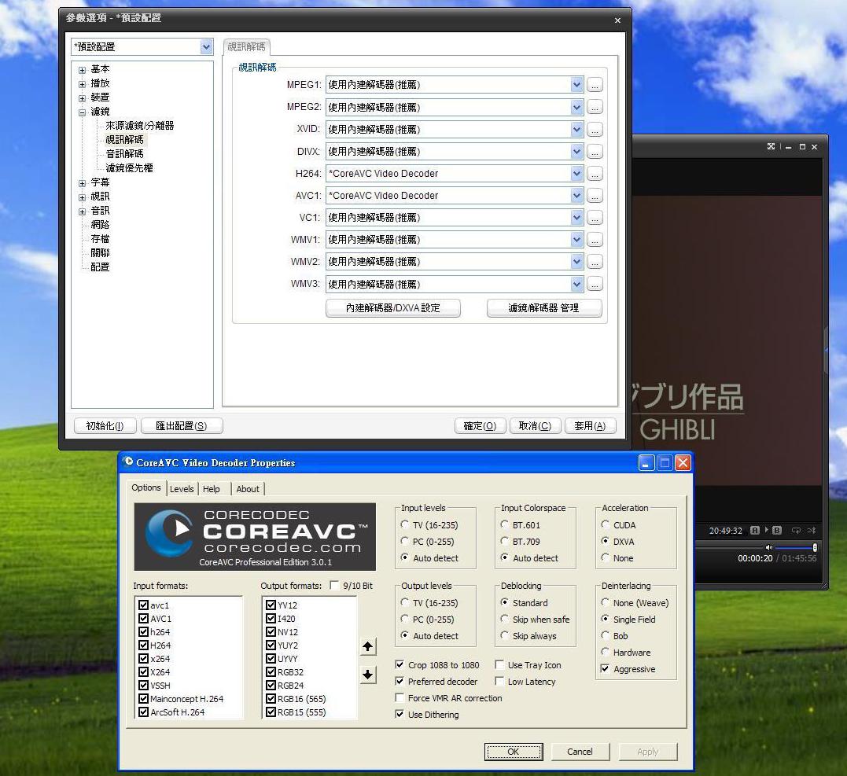Viewport: 847px width, 776px height.
Task: Click the player's fullscreen arrows icon
Action: 771,146
